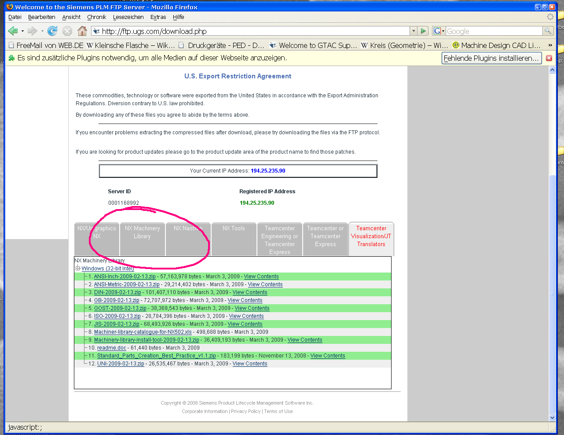Image resolution: width=564 pixels, height=435 pixels.
Task: Select the NX/Unigraphics NX tab
Action: [97, 239]
